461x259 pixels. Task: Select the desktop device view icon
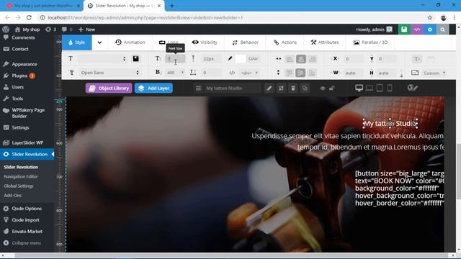pos(359,88)
